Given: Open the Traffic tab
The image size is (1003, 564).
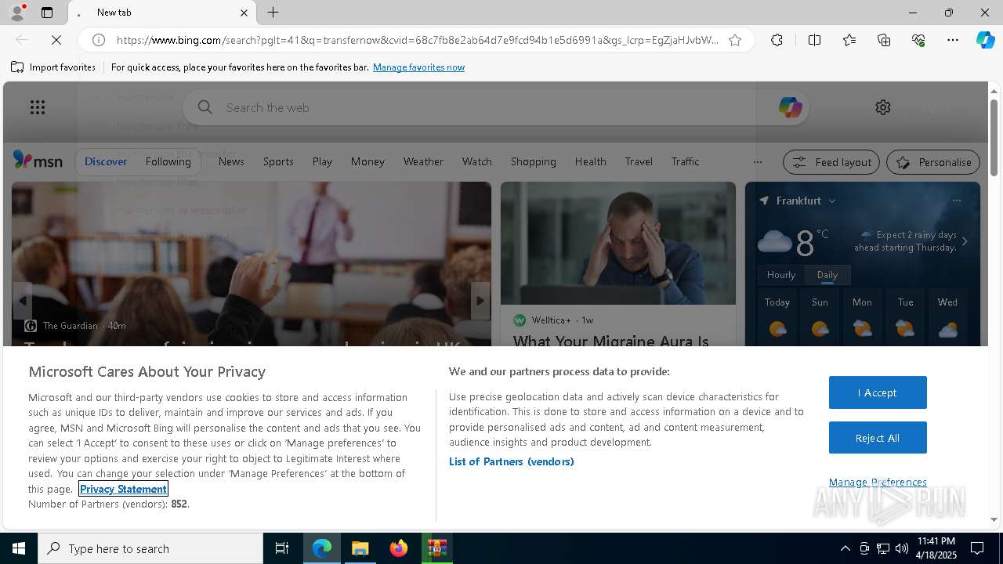Looking at the screenshot, I should coord(685,161).
